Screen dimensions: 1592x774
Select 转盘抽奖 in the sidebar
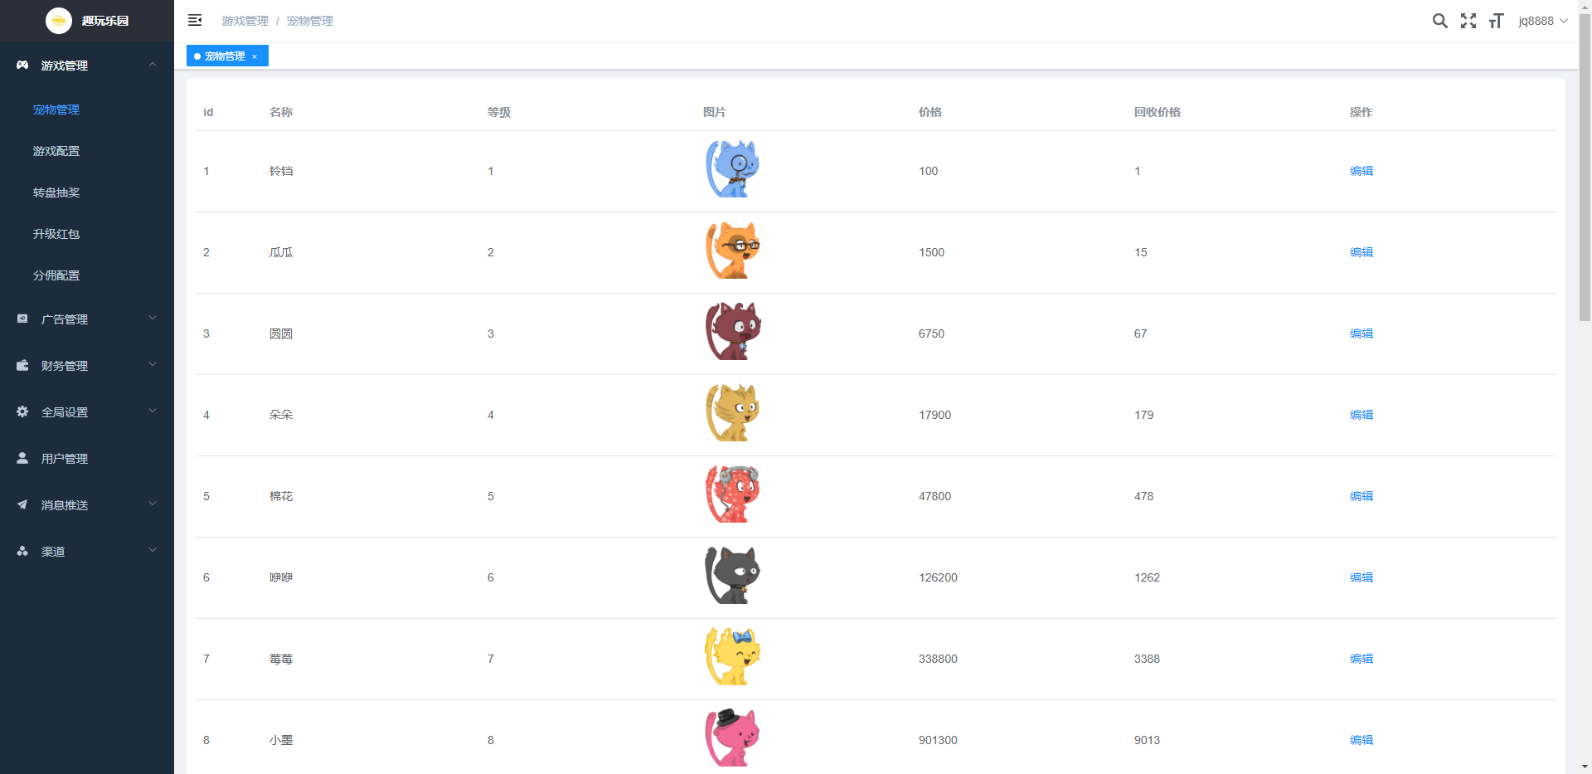(x=56, y=192)
